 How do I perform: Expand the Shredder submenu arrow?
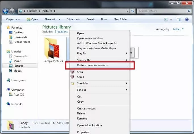pyautogui.click(x=126, y=83)
